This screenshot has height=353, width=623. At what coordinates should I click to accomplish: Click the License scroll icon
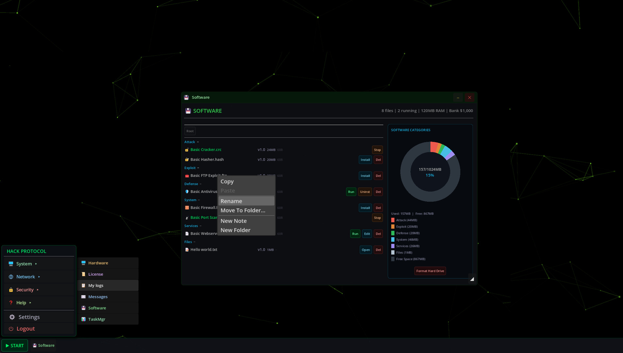(83, 274)
